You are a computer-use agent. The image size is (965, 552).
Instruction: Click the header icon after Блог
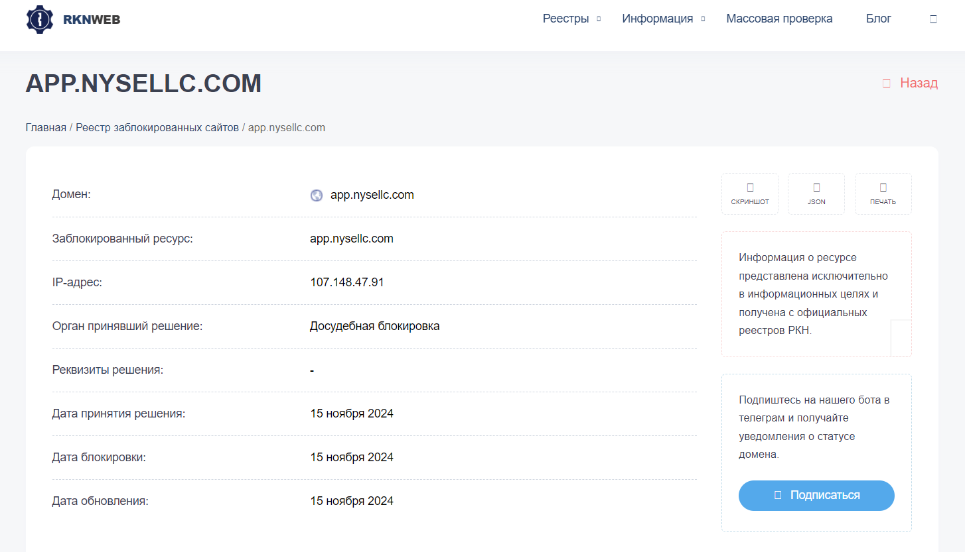tap(933, 19)
